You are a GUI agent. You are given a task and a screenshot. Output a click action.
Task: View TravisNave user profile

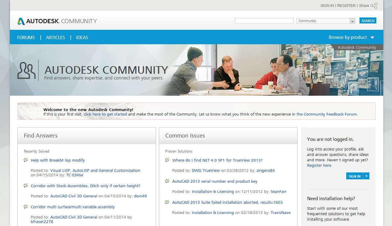(x=281, y=213)
